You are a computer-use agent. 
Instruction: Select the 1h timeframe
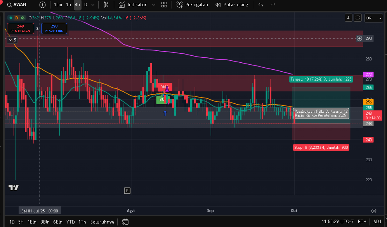tap(69, 5)
